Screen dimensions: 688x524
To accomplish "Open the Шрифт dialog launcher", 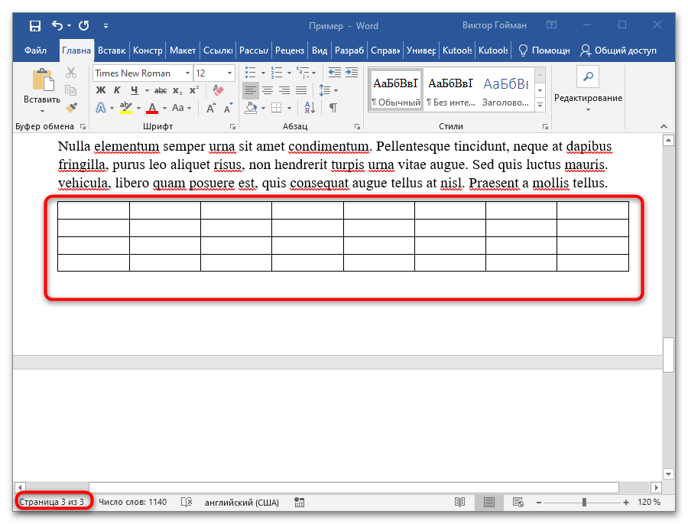I will tap(232, 127).
